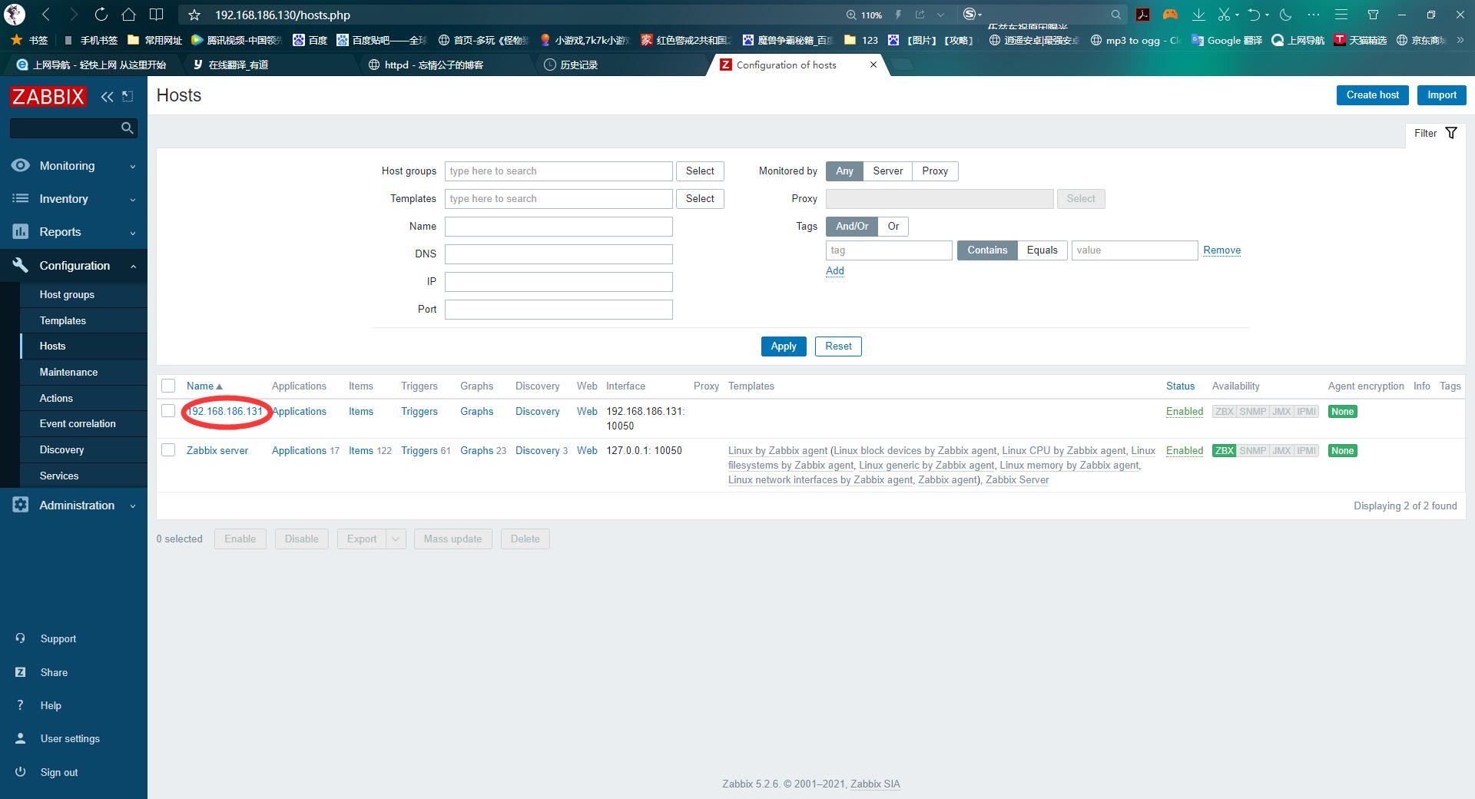Open browser downloads arrow icon
Viewport: 1475px width, 799px height.
point(1198,15)
